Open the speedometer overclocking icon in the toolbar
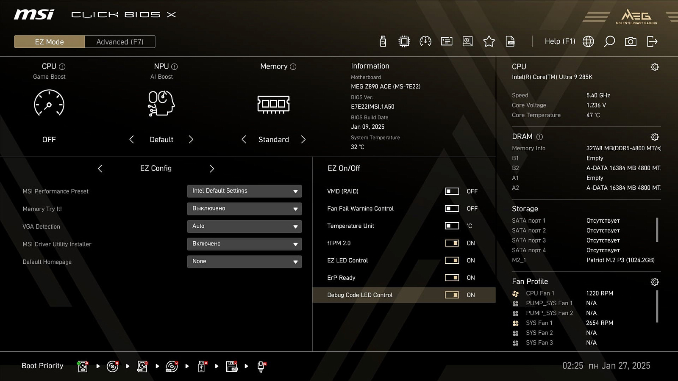The width and height of the screenshot is (678, 381). [x=425, y=41]
